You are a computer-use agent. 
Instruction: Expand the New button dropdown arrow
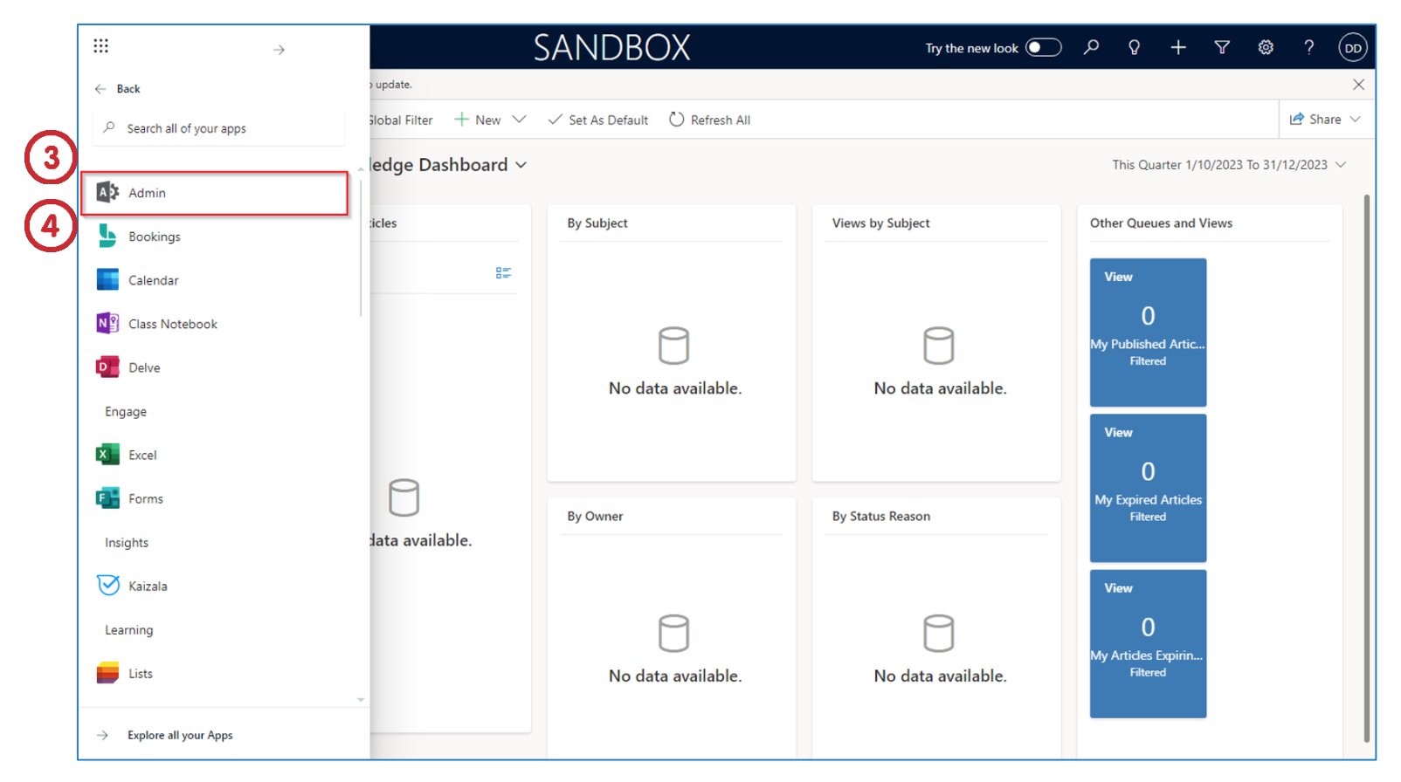coord(520,120)
